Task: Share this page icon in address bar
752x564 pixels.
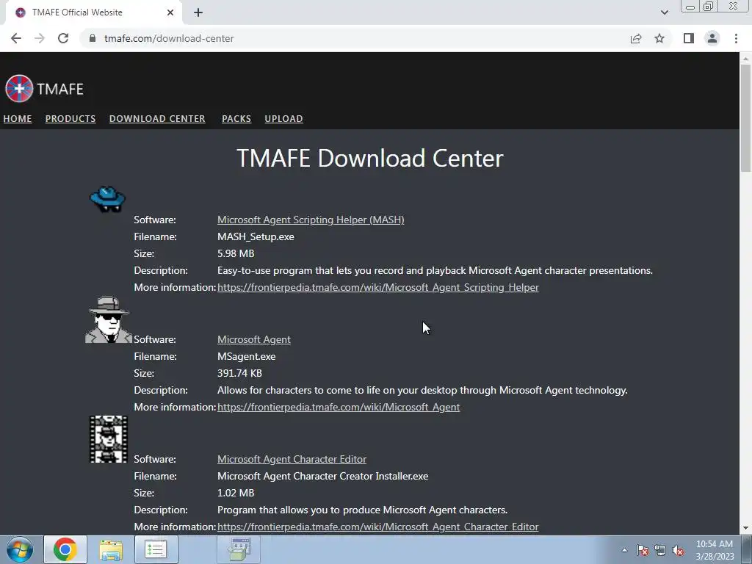Action: pos(636,38)
